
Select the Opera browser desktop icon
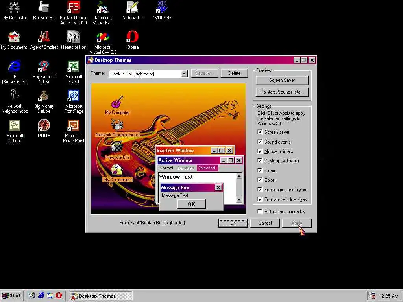click(133, 40)
